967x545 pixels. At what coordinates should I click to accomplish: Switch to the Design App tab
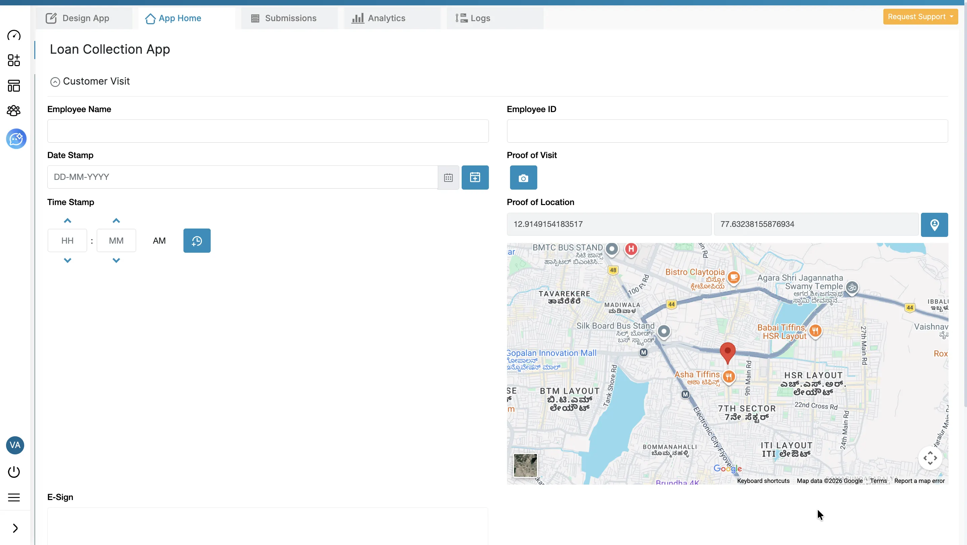click(84, 18)
